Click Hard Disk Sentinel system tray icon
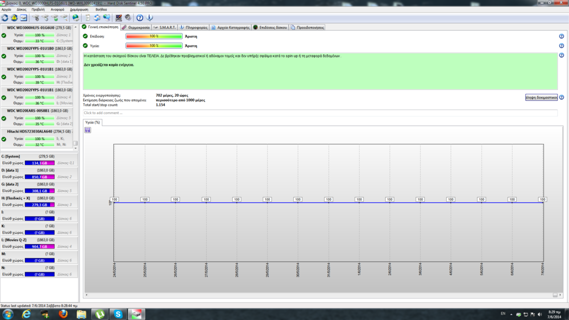Viewport: 569px width, 320px height. pyautogui.click(x=518, y=315)
